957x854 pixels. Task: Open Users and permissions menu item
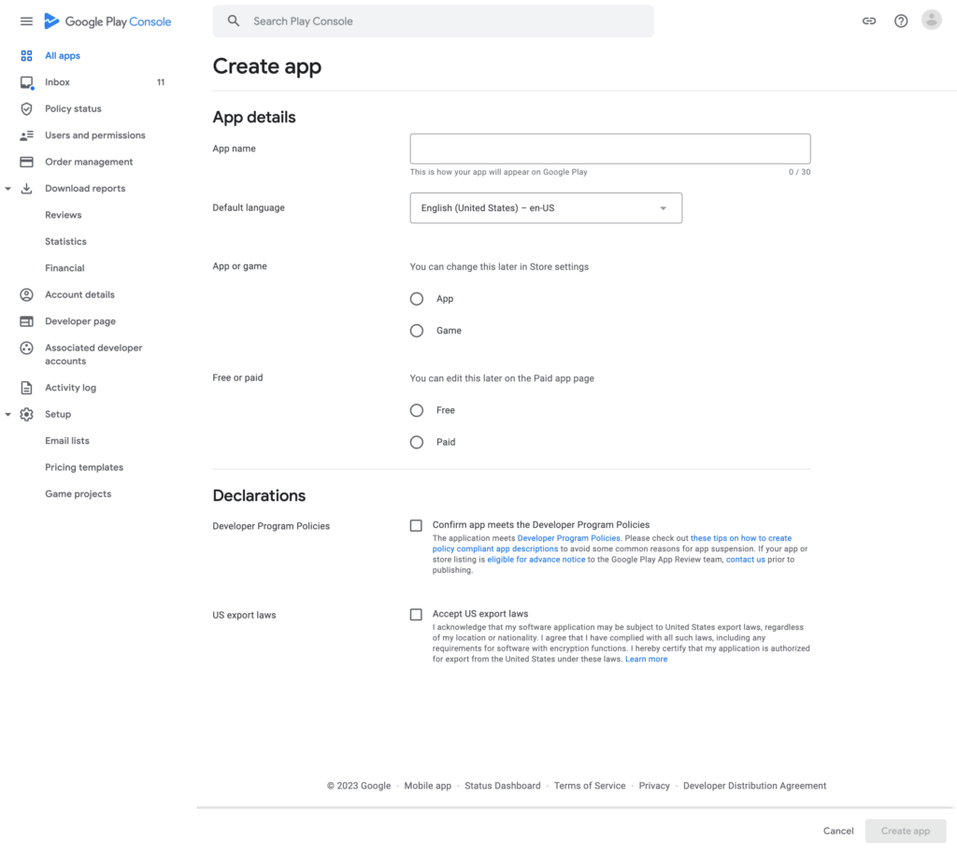click(95, 135)
